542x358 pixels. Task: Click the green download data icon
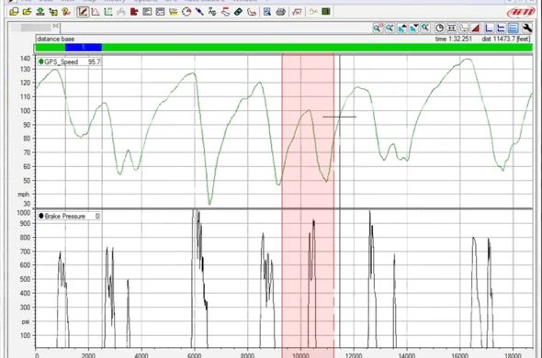pos(40,12)
